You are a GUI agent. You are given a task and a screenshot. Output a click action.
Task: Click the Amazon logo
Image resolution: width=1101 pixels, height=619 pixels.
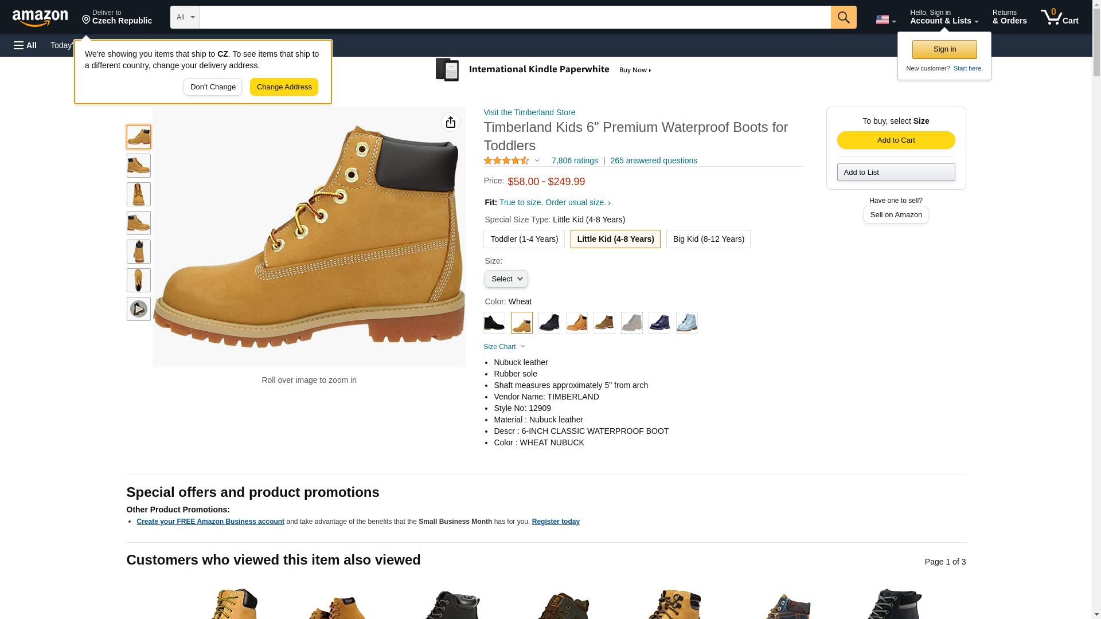point(40,18)
